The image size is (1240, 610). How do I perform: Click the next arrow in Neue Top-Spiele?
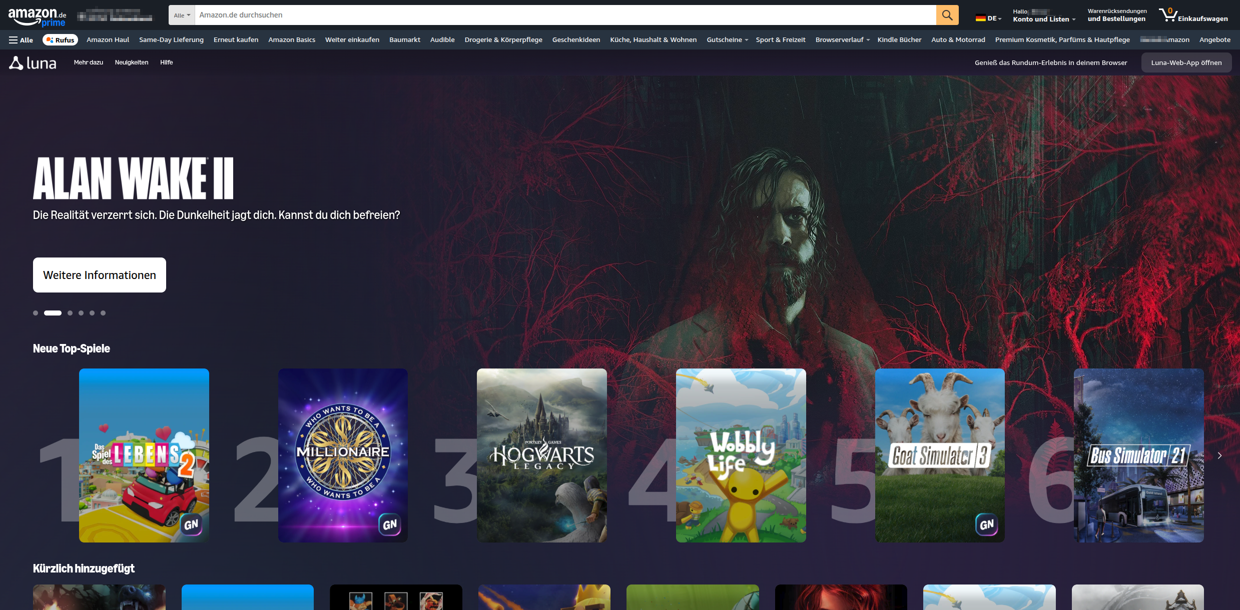[1219, 455]
